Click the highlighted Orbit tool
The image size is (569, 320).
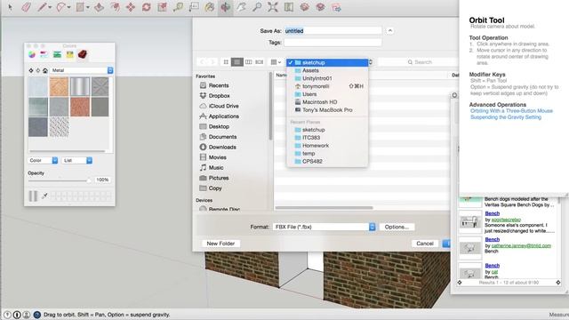(x=225, y=7)
